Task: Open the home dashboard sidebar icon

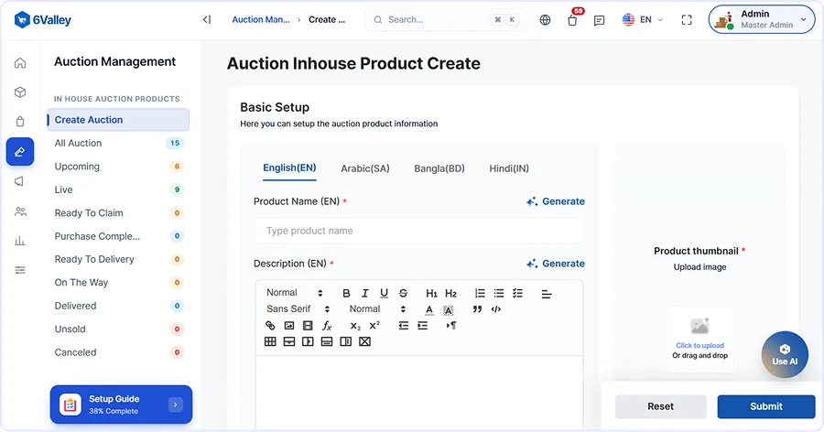Action: coord(20,63)
